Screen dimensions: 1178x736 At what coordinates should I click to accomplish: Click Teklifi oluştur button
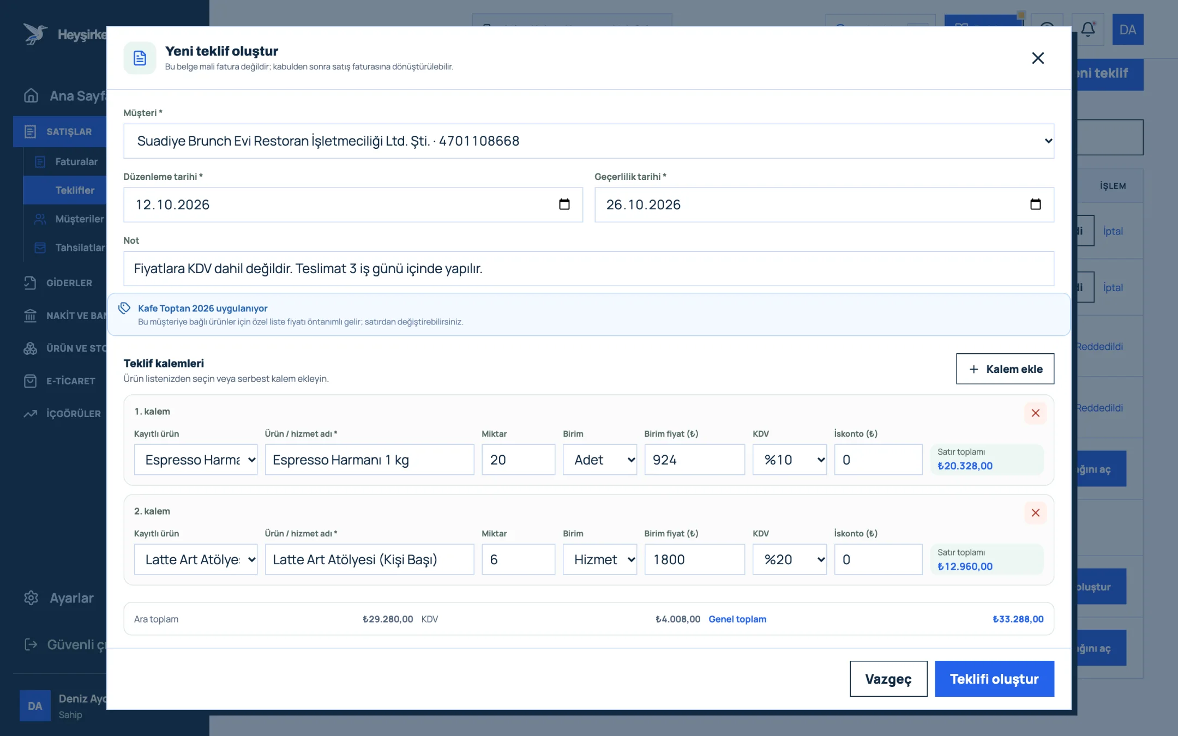994,679
